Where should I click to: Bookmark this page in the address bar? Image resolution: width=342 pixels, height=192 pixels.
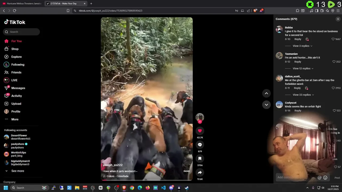68,11
